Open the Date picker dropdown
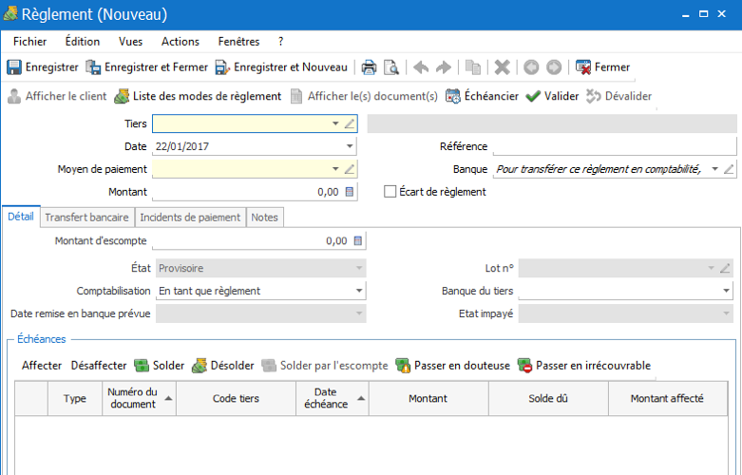Image resolution: width=742 pixels, height=475 pixels. coord(350,146)
